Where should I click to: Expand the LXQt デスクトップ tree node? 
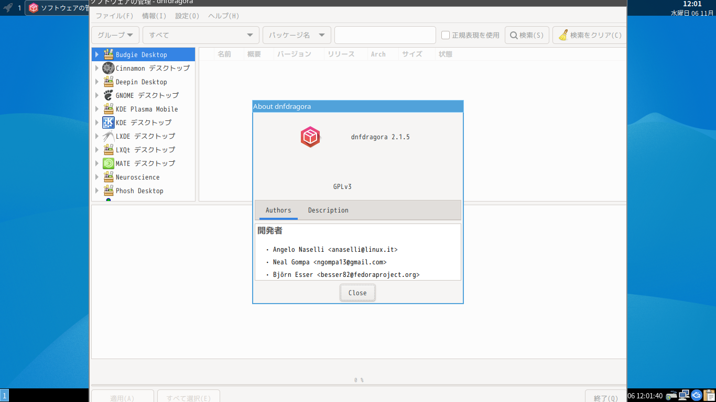point(97,150)
